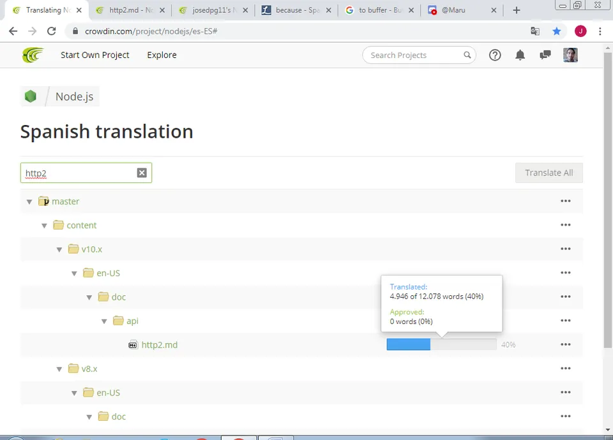Click the master branch folder icon
Screen dimensions: 613x440
pyautogui.click(x=43, y=201)
